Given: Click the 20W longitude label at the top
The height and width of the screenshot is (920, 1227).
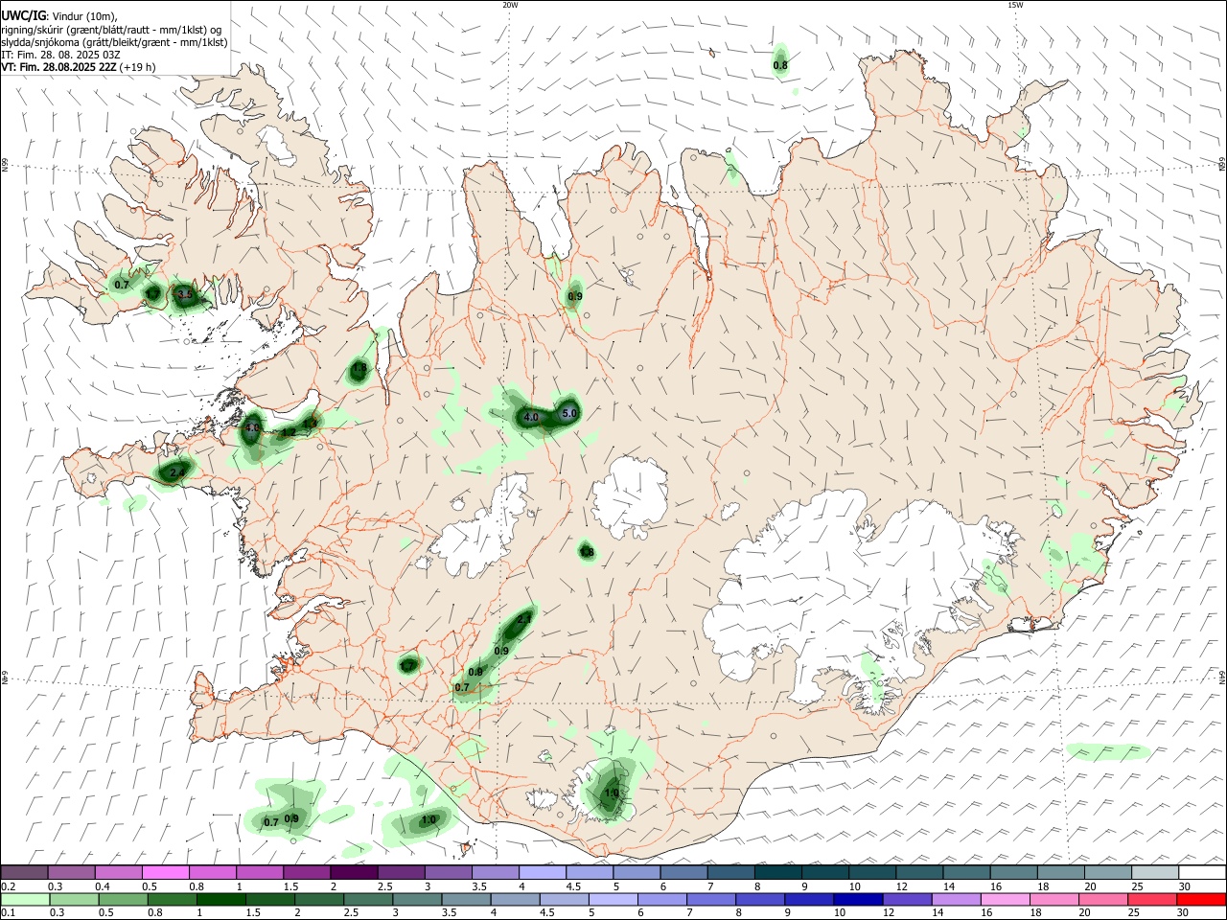Looking at the screenshot, I should pyautogui.click(x=510, y=5).
